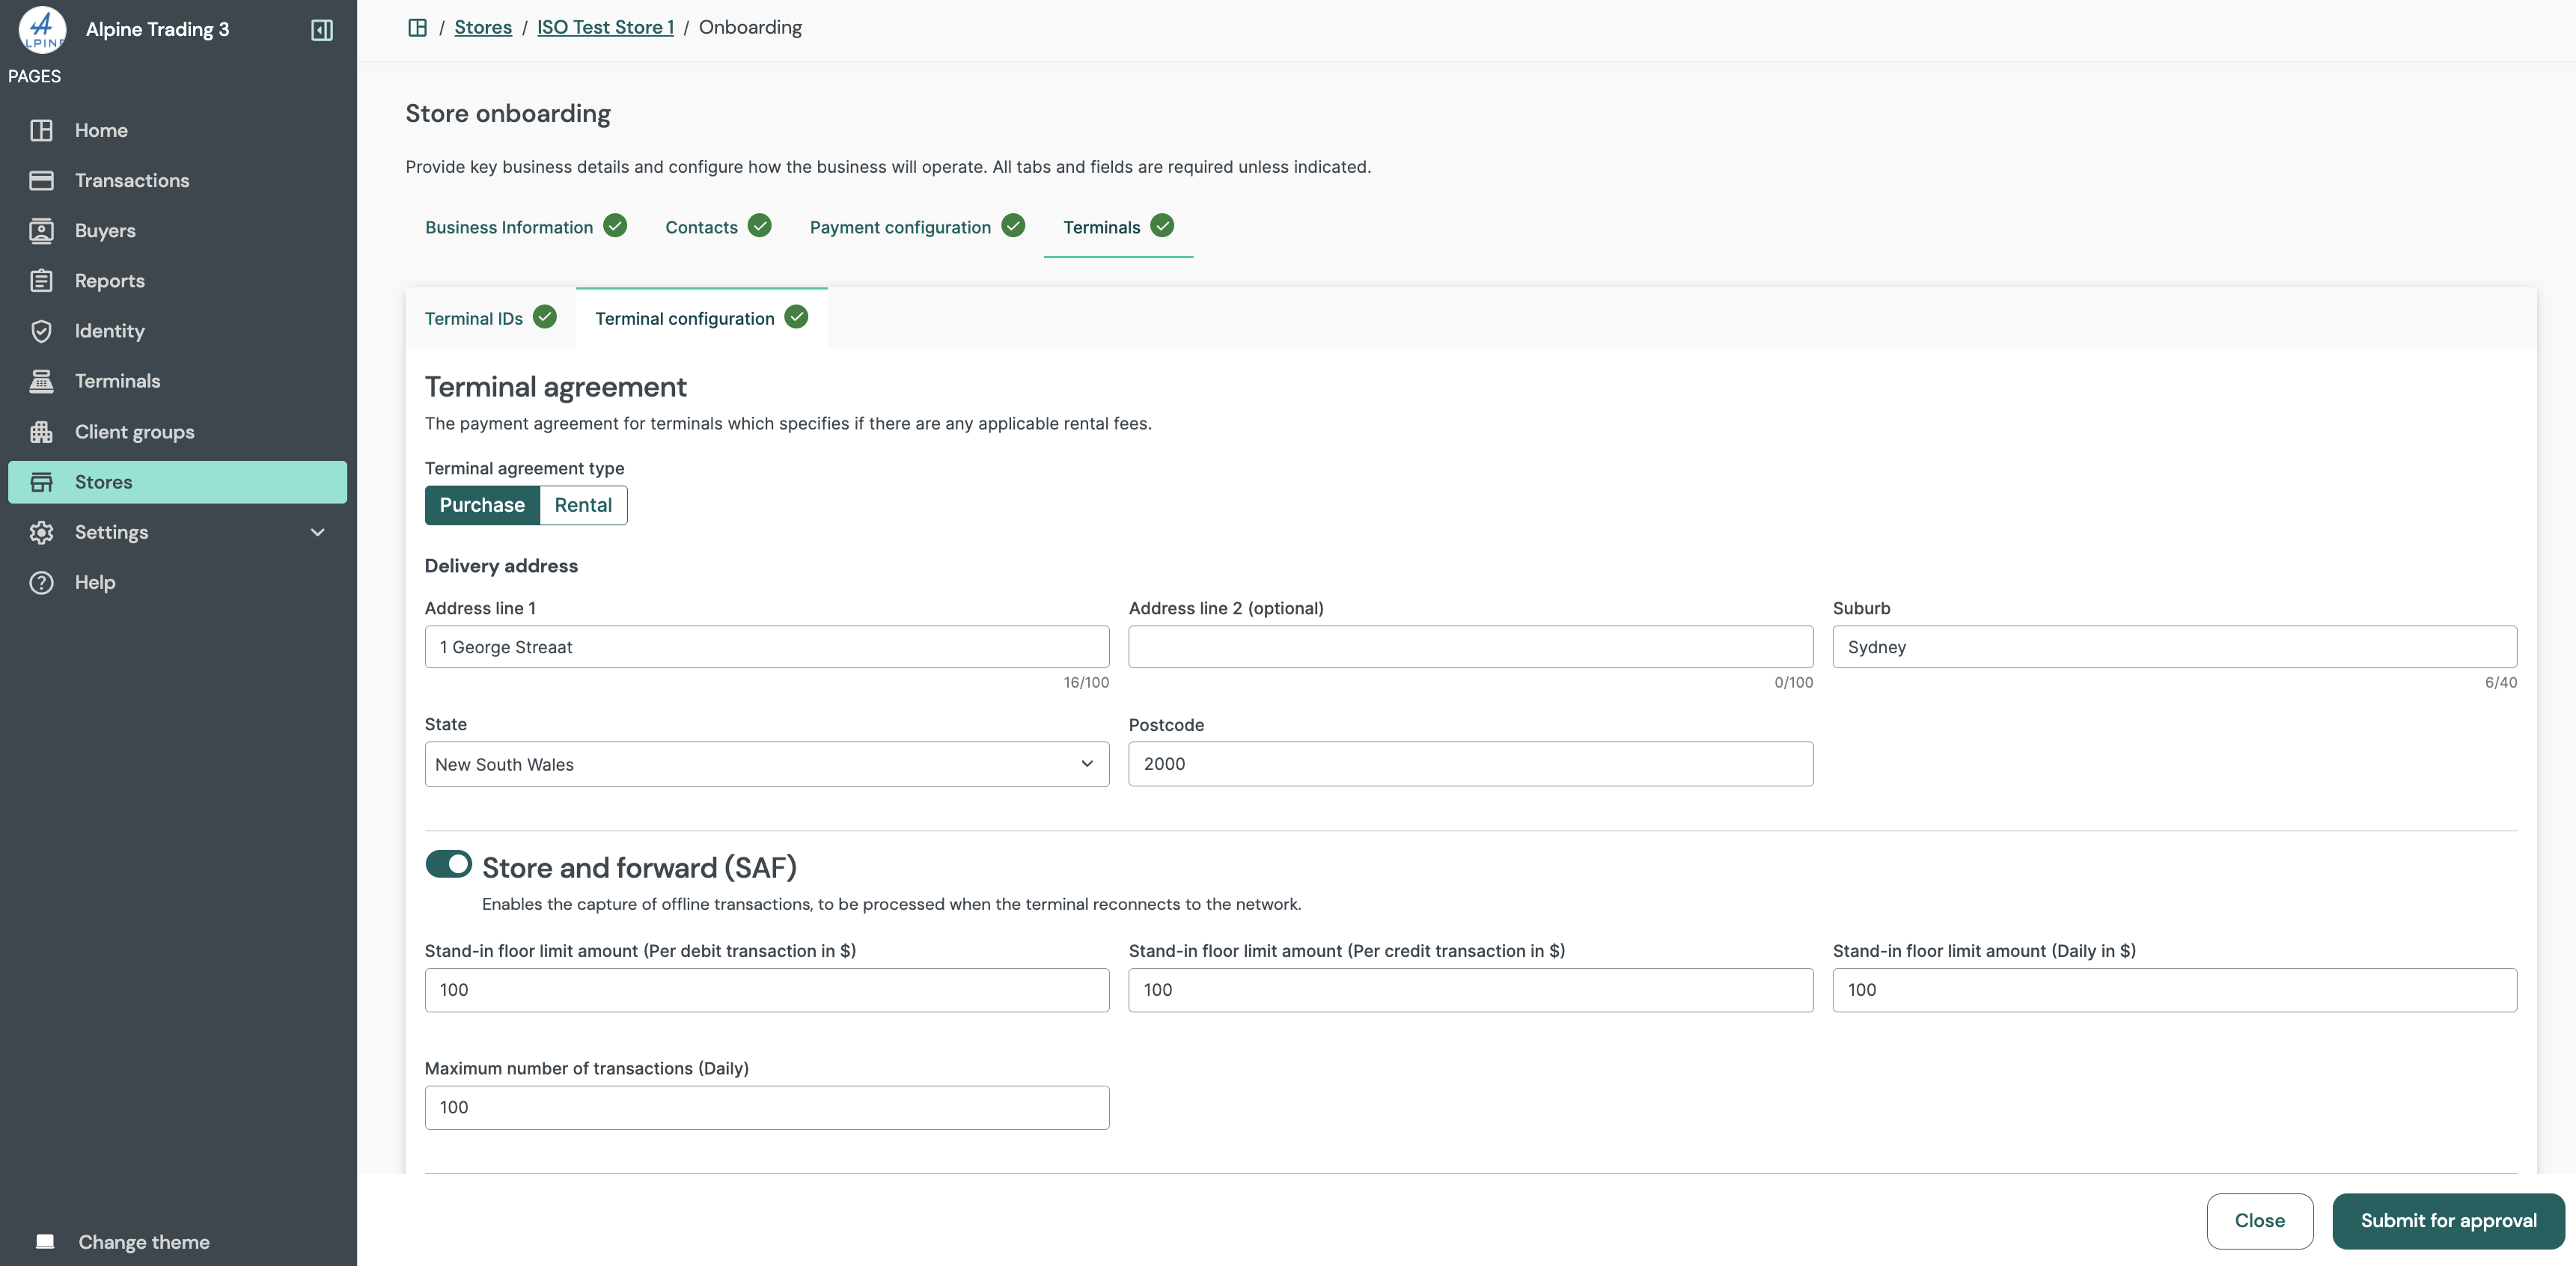Open the Payment configuration tab
Viewport: 2576px width, 1266px height.
click(899, 227)
